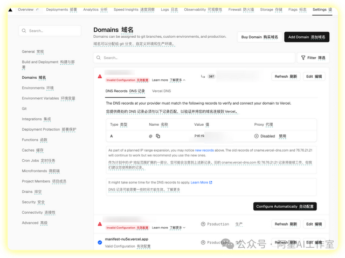Open Connectivity settings
345x258 pixels.
coord(38,213)
